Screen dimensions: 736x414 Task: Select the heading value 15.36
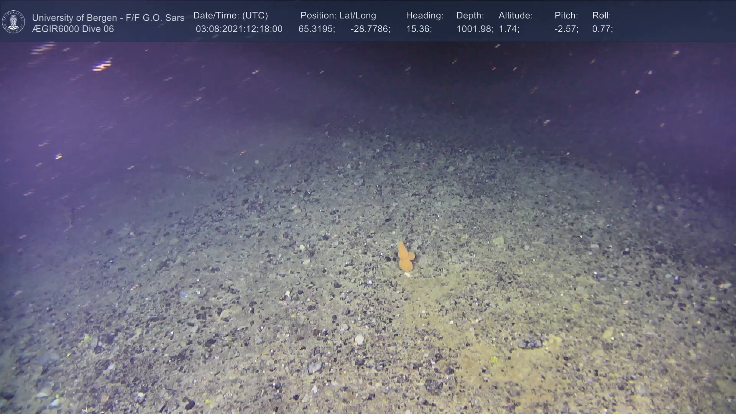[419, 29]
